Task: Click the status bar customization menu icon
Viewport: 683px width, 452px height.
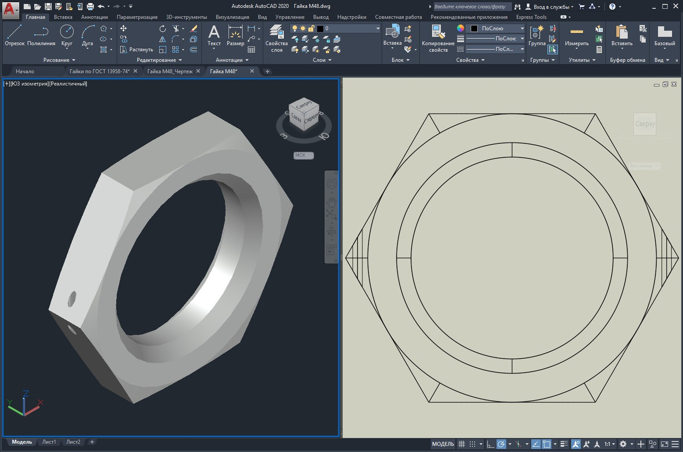Action: coord(675,444)
